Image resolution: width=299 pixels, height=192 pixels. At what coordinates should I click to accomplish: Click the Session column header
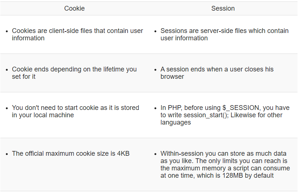[x=223, y=8]
